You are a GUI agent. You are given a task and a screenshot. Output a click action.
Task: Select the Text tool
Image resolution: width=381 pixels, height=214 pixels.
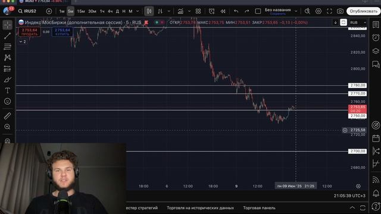click(x=8, y=90)
